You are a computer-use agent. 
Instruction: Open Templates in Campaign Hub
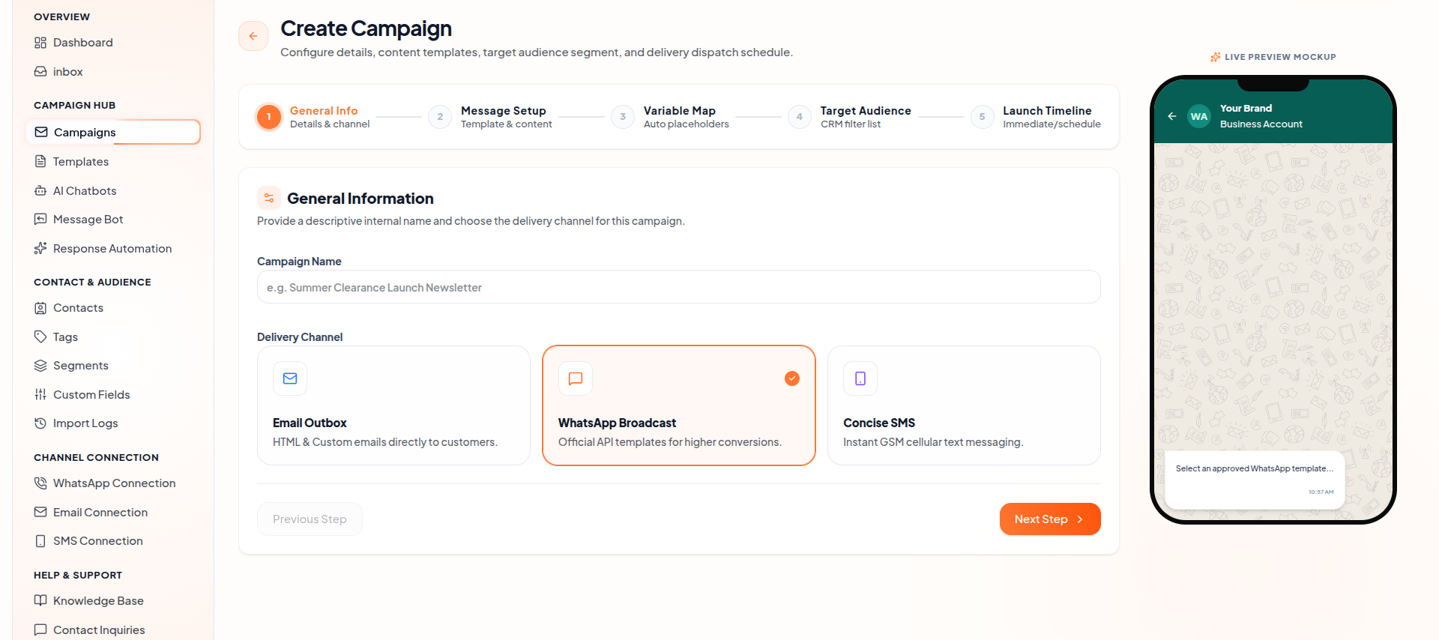click(113, 161)
